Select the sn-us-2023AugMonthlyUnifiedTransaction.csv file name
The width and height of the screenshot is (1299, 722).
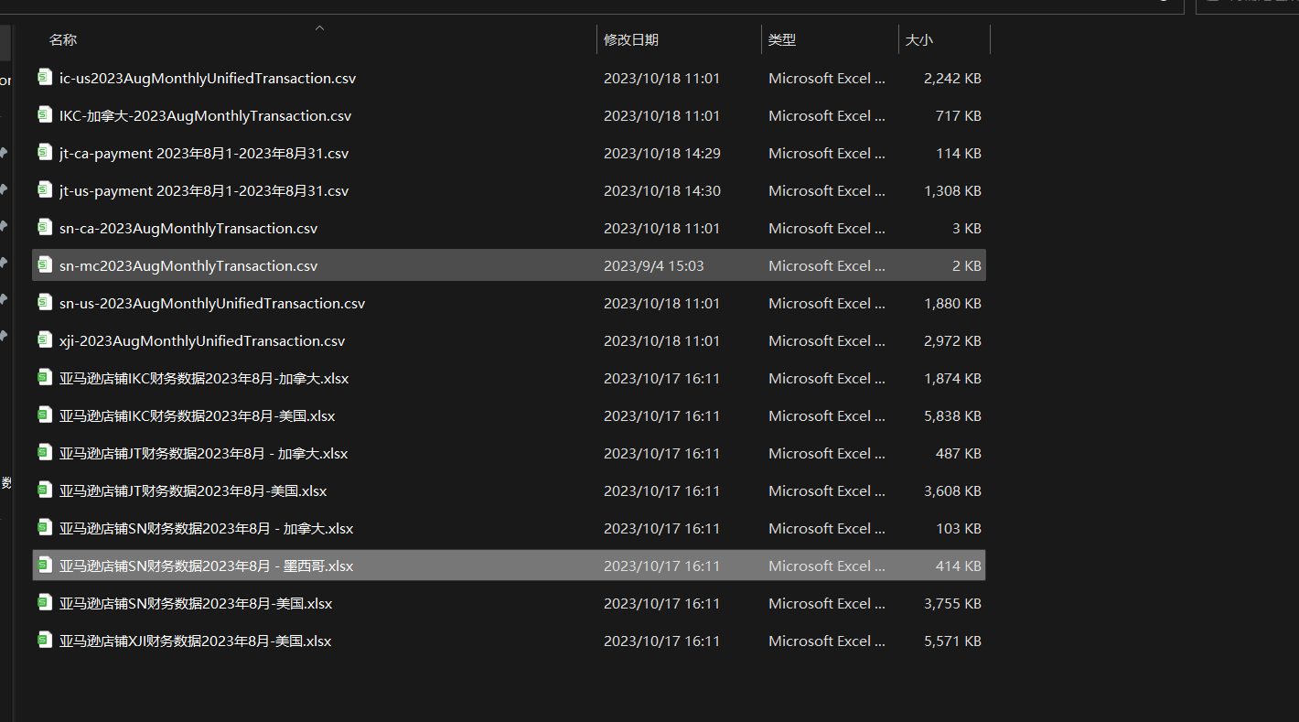212,303
